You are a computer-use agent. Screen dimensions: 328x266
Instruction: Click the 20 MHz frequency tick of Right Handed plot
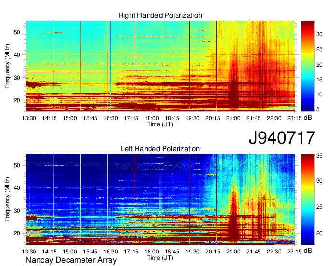click(17, 100)
